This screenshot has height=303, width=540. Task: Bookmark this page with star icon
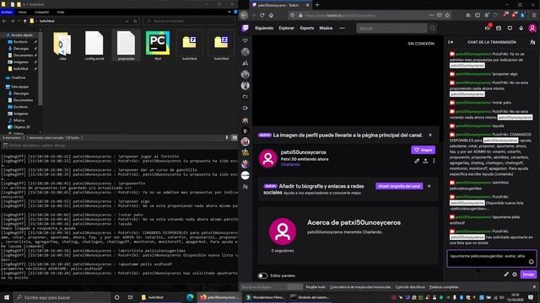tap(447, 15)
